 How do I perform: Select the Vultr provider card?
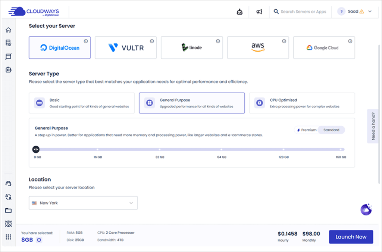pyautogui.click(x=126, y=48)
